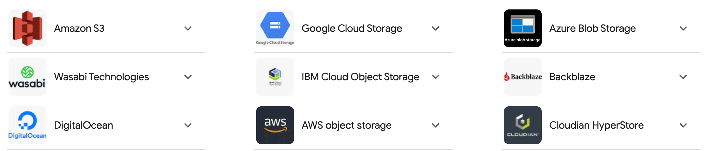This screenshot has height=151, width=705.
Task: Select the AWS object storage label
Action: click(x=346, y=125)
